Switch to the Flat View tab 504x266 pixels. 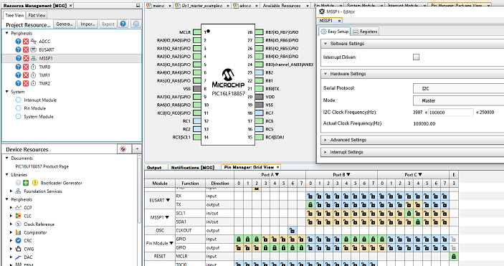pyautogui.click(x=37, y=15)
